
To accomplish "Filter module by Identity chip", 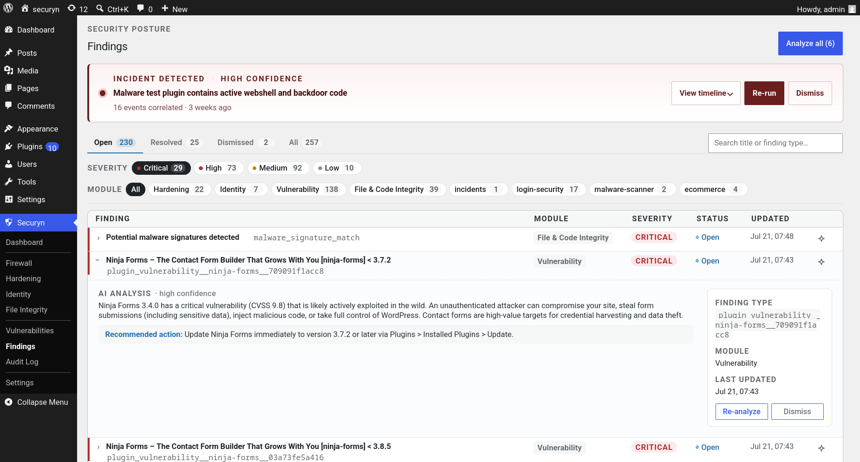I will tap(241, 189).
